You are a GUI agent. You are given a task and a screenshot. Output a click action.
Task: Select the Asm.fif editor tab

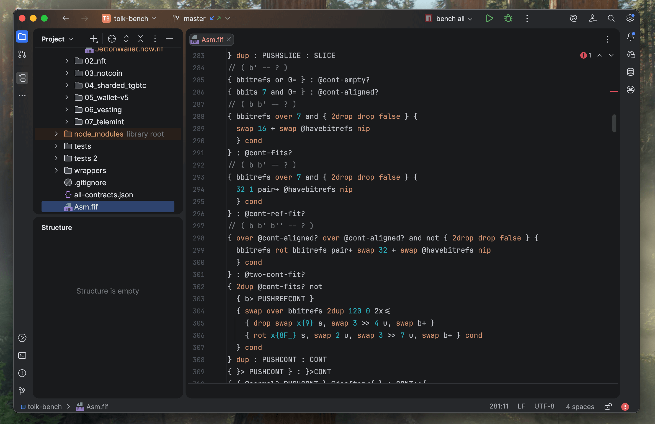[212, 40]
